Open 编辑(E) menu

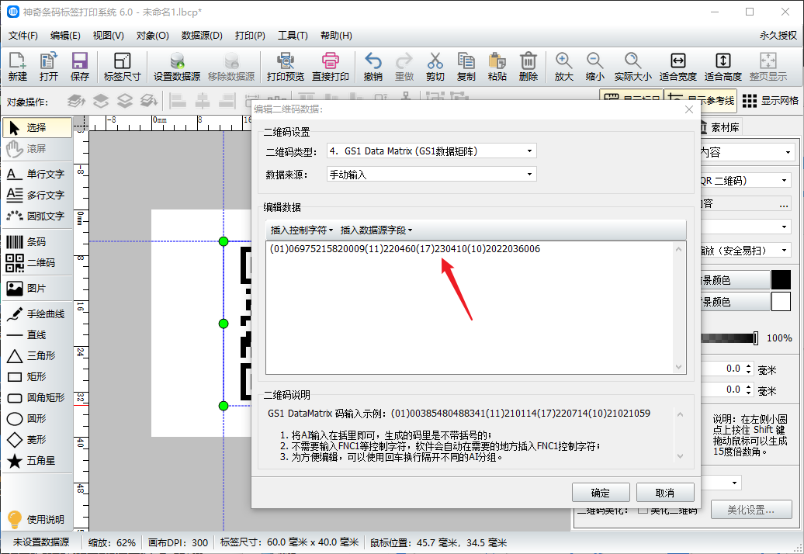65,36
